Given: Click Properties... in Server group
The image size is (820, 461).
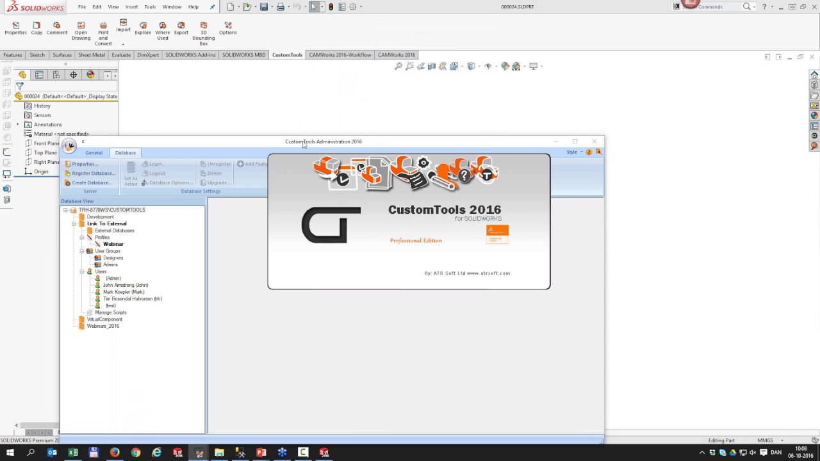Looking at the screenshot, I should (81, 164).
